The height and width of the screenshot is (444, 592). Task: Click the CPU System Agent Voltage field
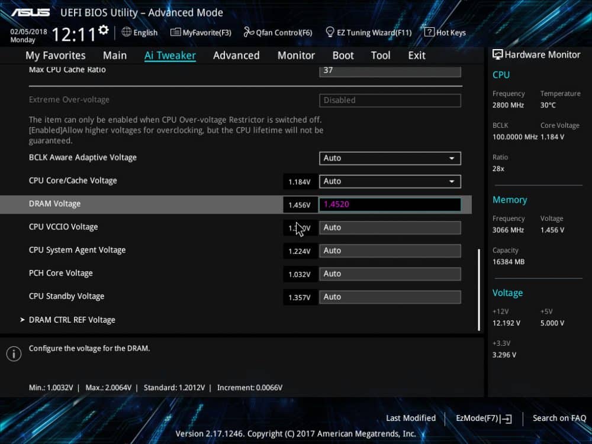click(390, 250)
